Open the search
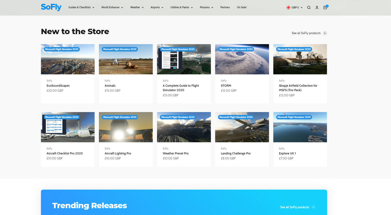This screenshot has height=215, width=391. point(309,7)
